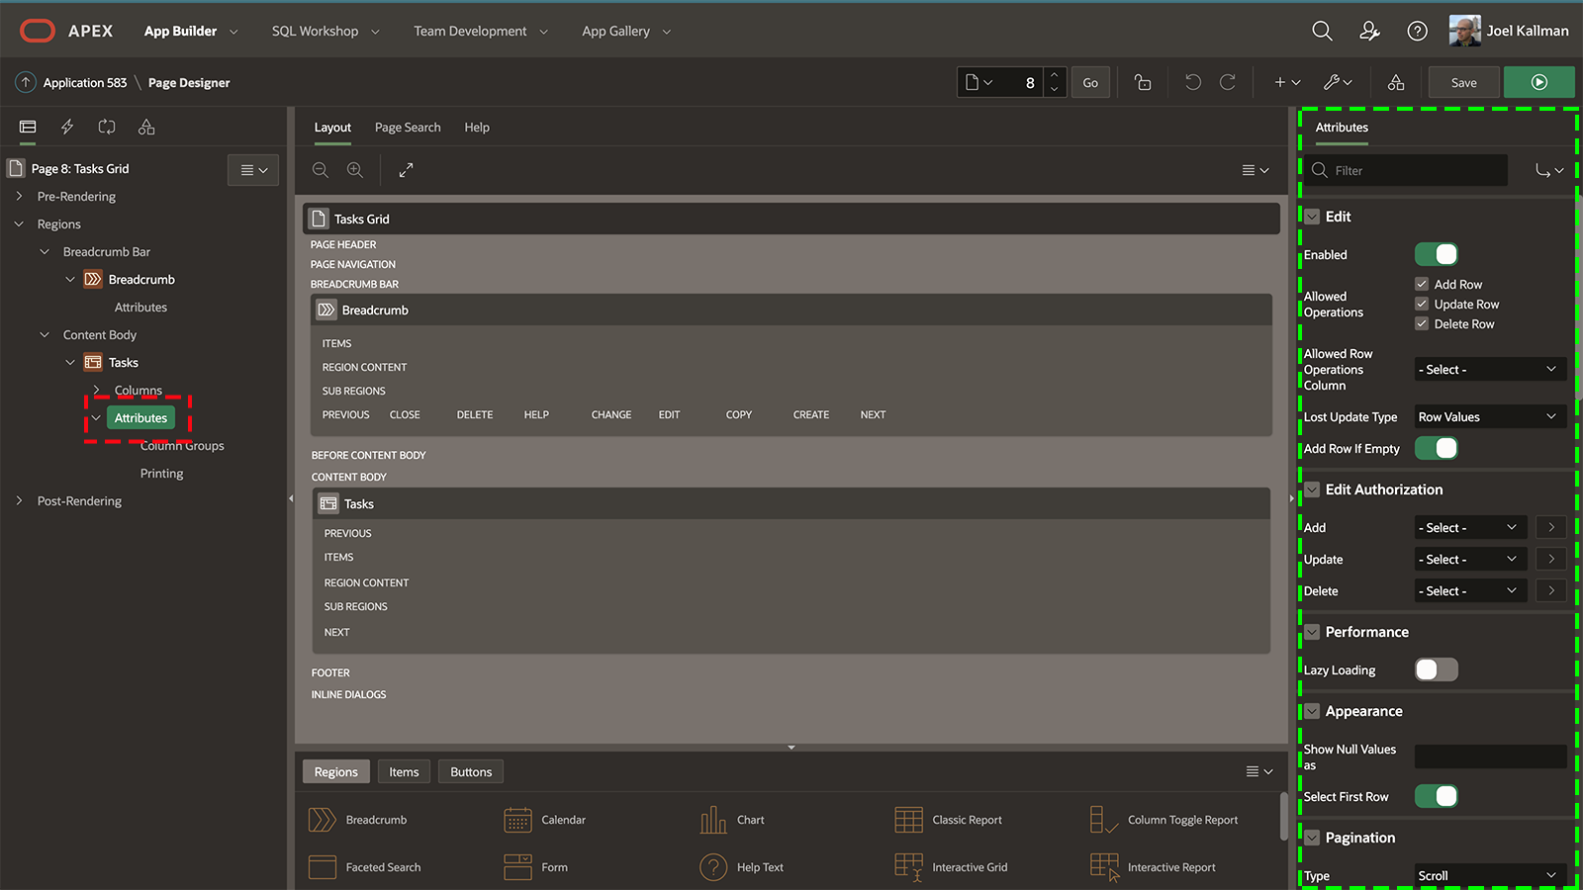Open the SQL Workshop menu
The width and height of the screenshot is (1583, 890).
point(317,31)
